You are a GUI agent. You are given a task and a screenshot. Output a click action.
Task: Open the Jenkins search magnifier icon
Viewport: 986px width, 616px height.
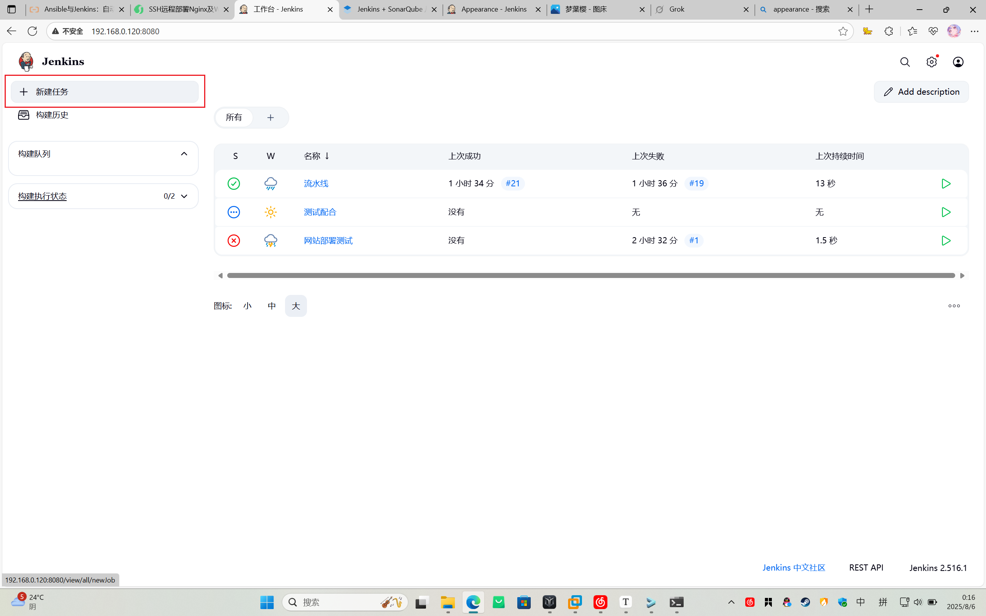(x=905, y=62)
